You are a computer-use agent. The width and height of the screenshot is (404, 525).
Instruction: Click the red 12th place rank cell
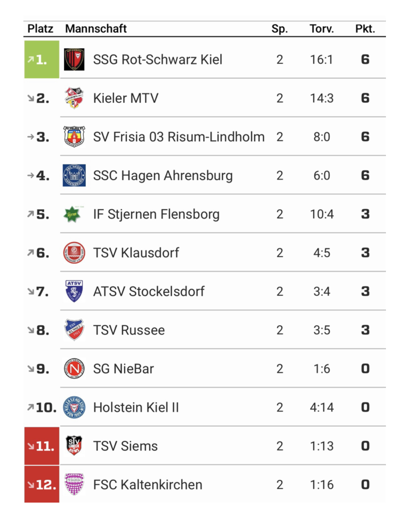tap(41, 484)
